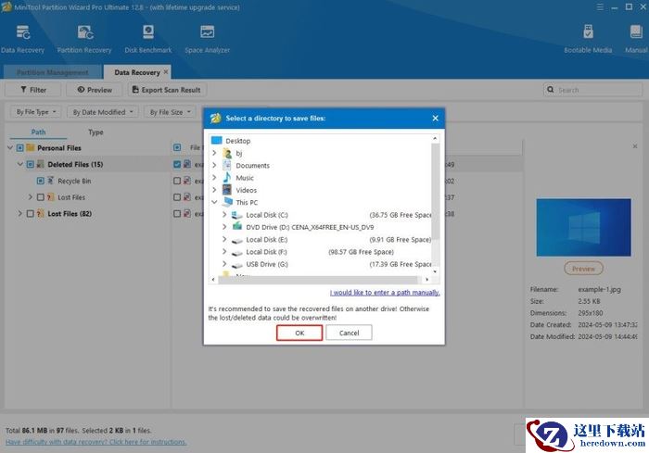Open the Manual icon
Image resolution: width=649 pixels, height=453 pixels.
[636, 31]
